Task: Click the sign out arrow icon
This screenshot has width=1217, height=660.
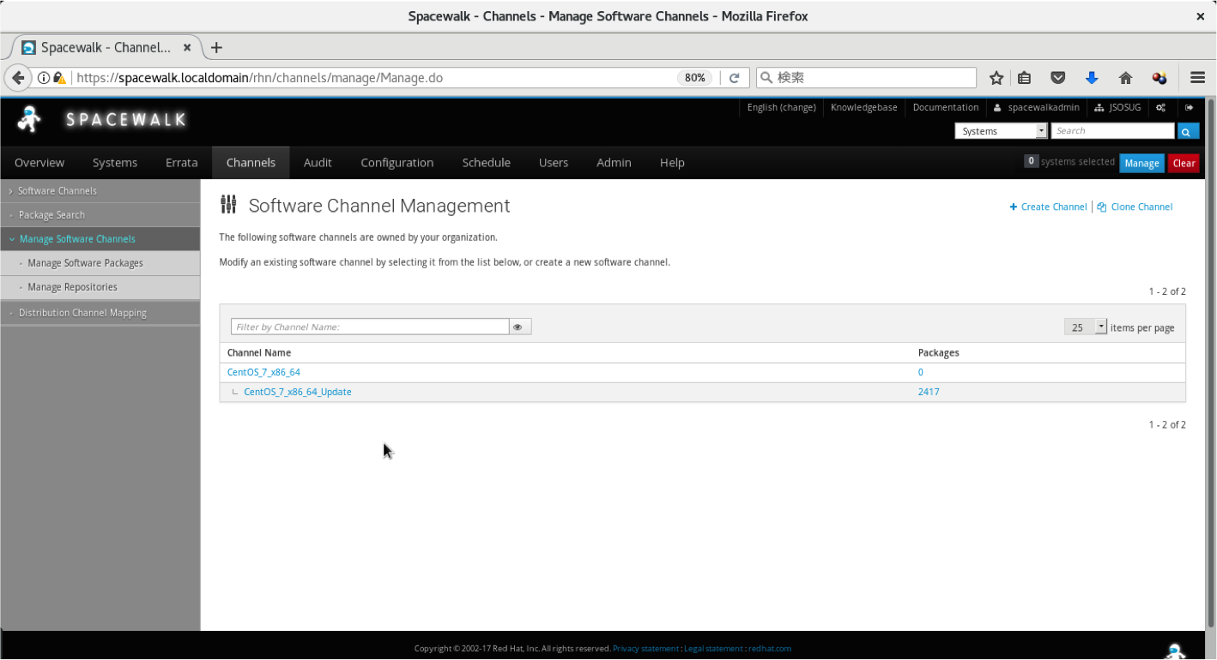Action: coord(1189,108)
